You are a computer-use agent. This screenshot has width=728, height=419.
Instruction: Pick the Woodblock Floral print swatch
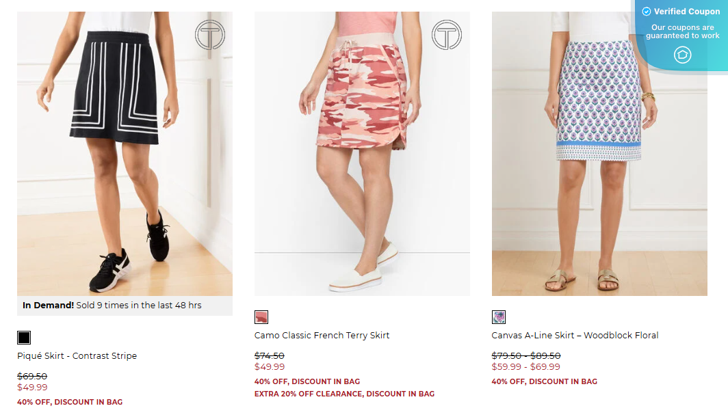coord(499,316)
